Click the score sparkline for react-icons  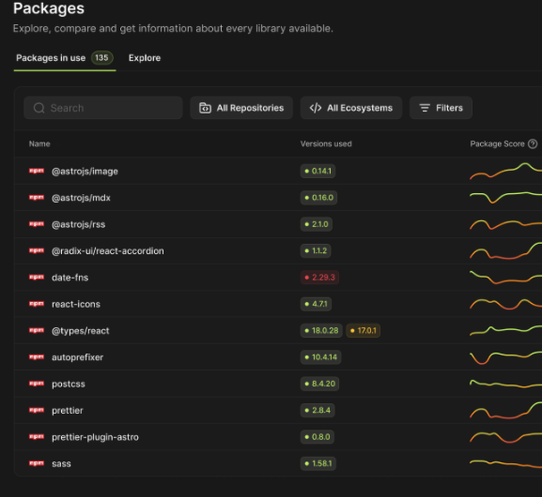click(506, 304)
